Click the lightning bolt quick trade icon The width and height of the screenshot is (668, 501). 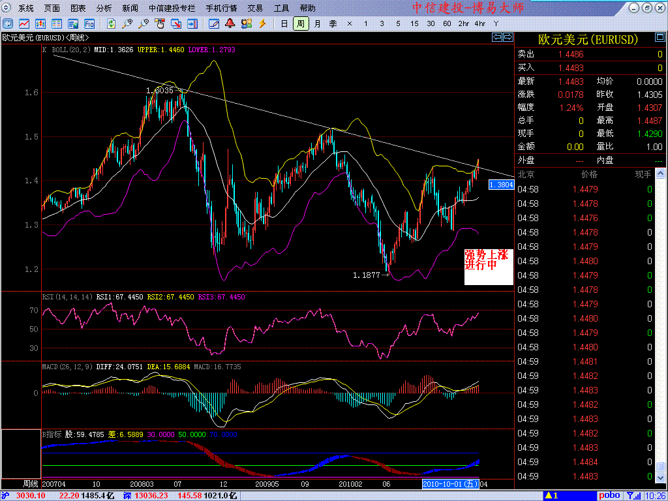[262, 23]
